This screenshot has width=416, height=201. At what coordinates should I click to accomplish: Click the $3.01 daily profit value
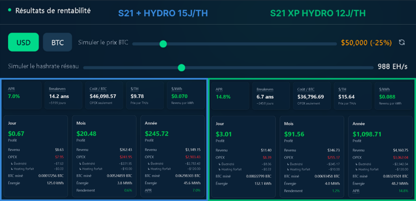click(224, 135)
